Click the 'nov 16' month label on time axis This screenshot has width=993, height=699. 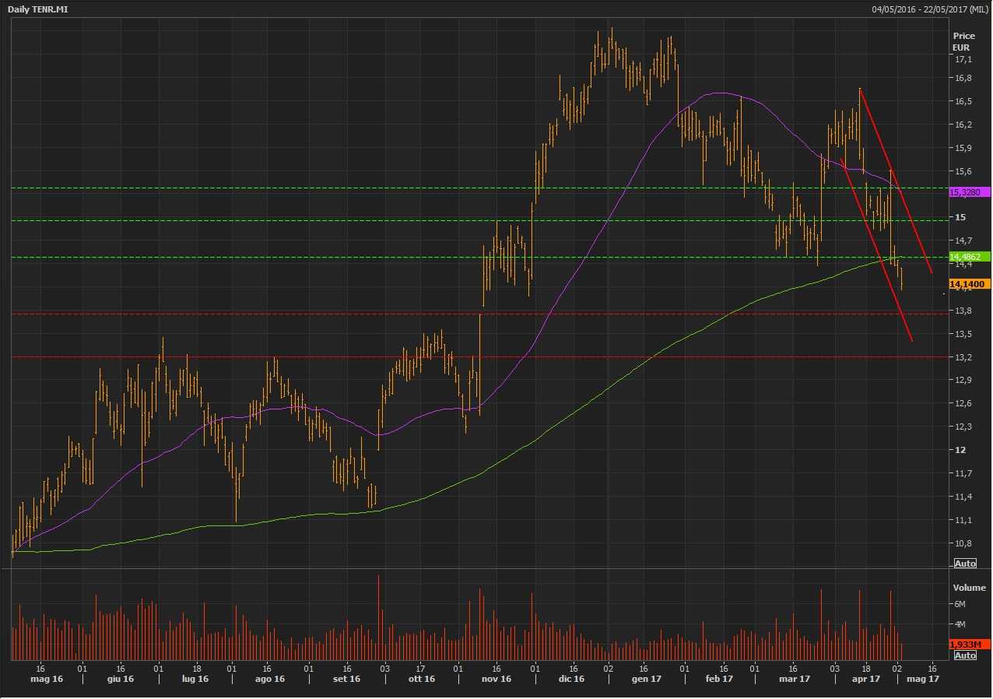496,680
